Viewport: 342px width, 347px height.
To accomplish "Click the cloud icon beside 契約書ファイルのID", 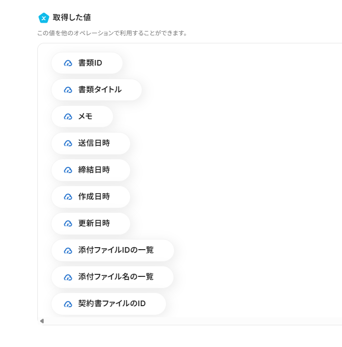I will pos(68,304).
